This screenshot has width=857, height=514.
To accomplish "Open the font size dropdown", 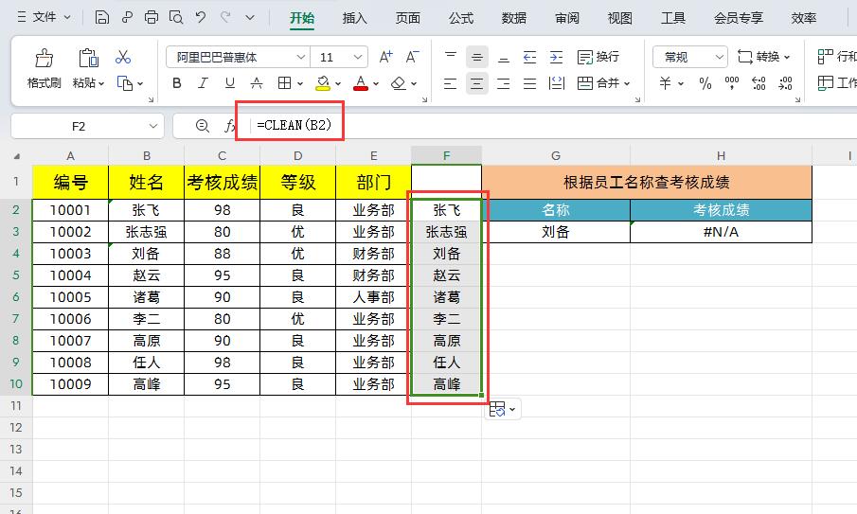I will (x=357, y=57).
